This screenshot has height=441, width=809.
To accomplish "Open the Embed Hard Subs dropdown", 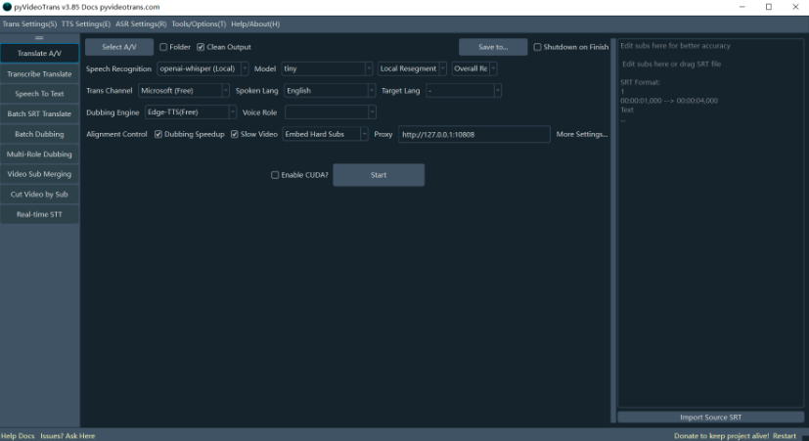I will [x=326, y=134].
